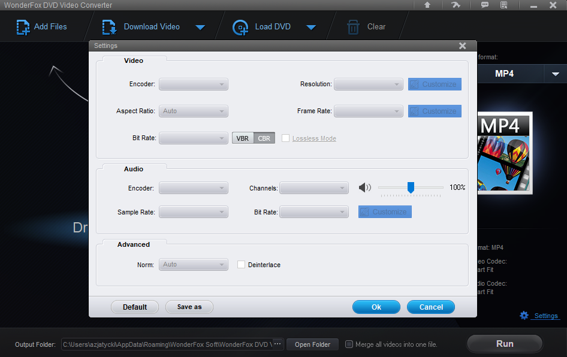The height and width of the screenshot is (357, 567).
Task: Open the Frame Rate dropdown
Action: pos(368,111)
